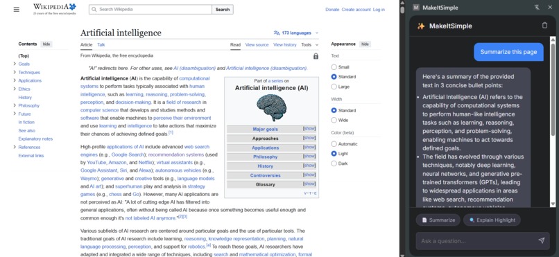
Task: Go to History in the Contents list
Action: pos(25,97)
